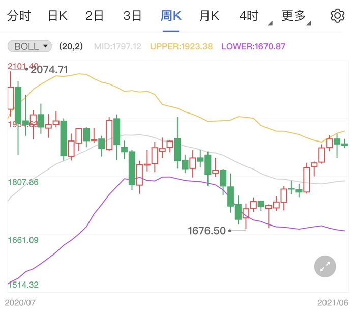
Task: Select the 日K tab
Action: [x=57, y=16]
